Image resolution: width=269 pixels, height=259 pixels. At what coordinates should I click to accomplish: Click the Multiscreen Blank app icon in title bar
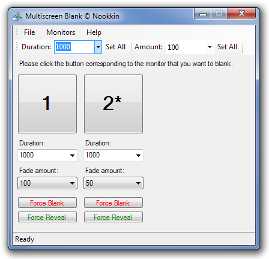pos(17,16)
